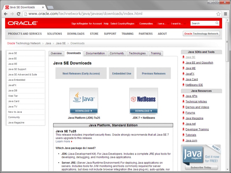Click the browser refresh icon
The image size is (231, 173).
18,13
